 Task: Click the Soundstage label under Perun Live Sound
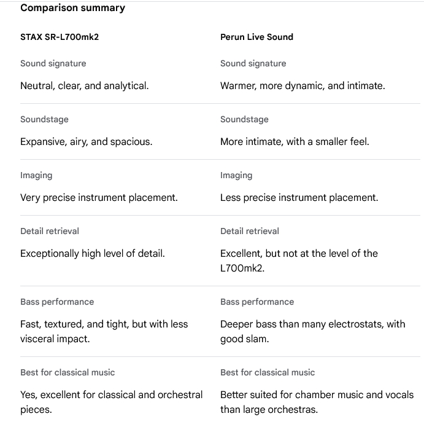pyautogui.click(x=244, y=119)
